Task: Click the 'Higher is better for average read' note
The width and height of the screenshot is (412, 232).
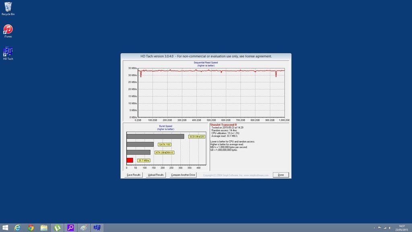Action: coord(227,145)
